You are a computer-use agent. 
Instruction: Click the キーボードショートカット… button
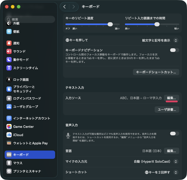click(156, 72)
